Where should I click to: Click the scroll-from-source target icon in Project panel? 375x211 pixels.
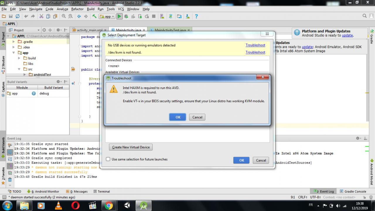(44, 30)
